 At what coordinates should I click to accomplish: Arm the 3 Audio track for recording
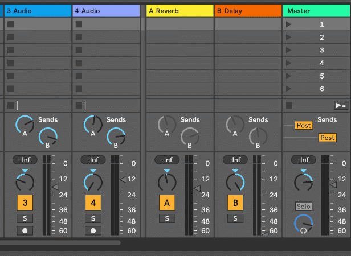point(25,230)
